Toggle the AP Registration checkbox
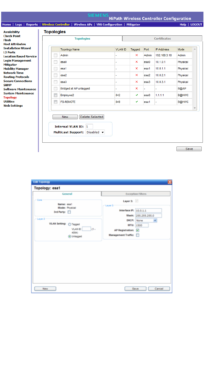 click(138, 230)
